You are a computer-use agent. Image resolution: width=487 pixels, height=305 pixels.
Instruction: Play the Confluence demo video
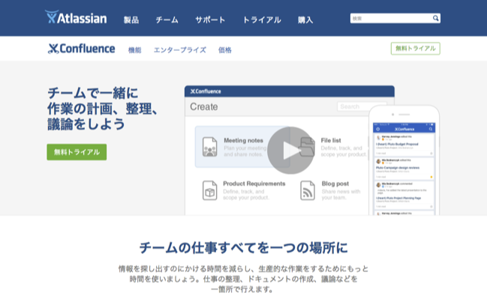(x=290, y=151)
